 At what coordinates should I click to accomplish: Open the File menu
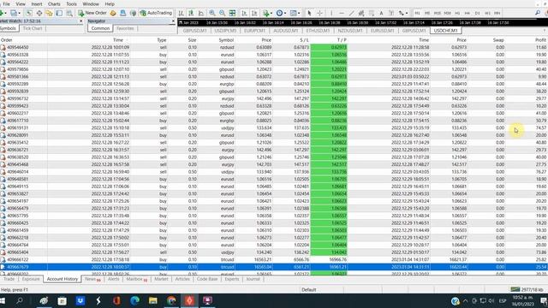click(6, 3)
